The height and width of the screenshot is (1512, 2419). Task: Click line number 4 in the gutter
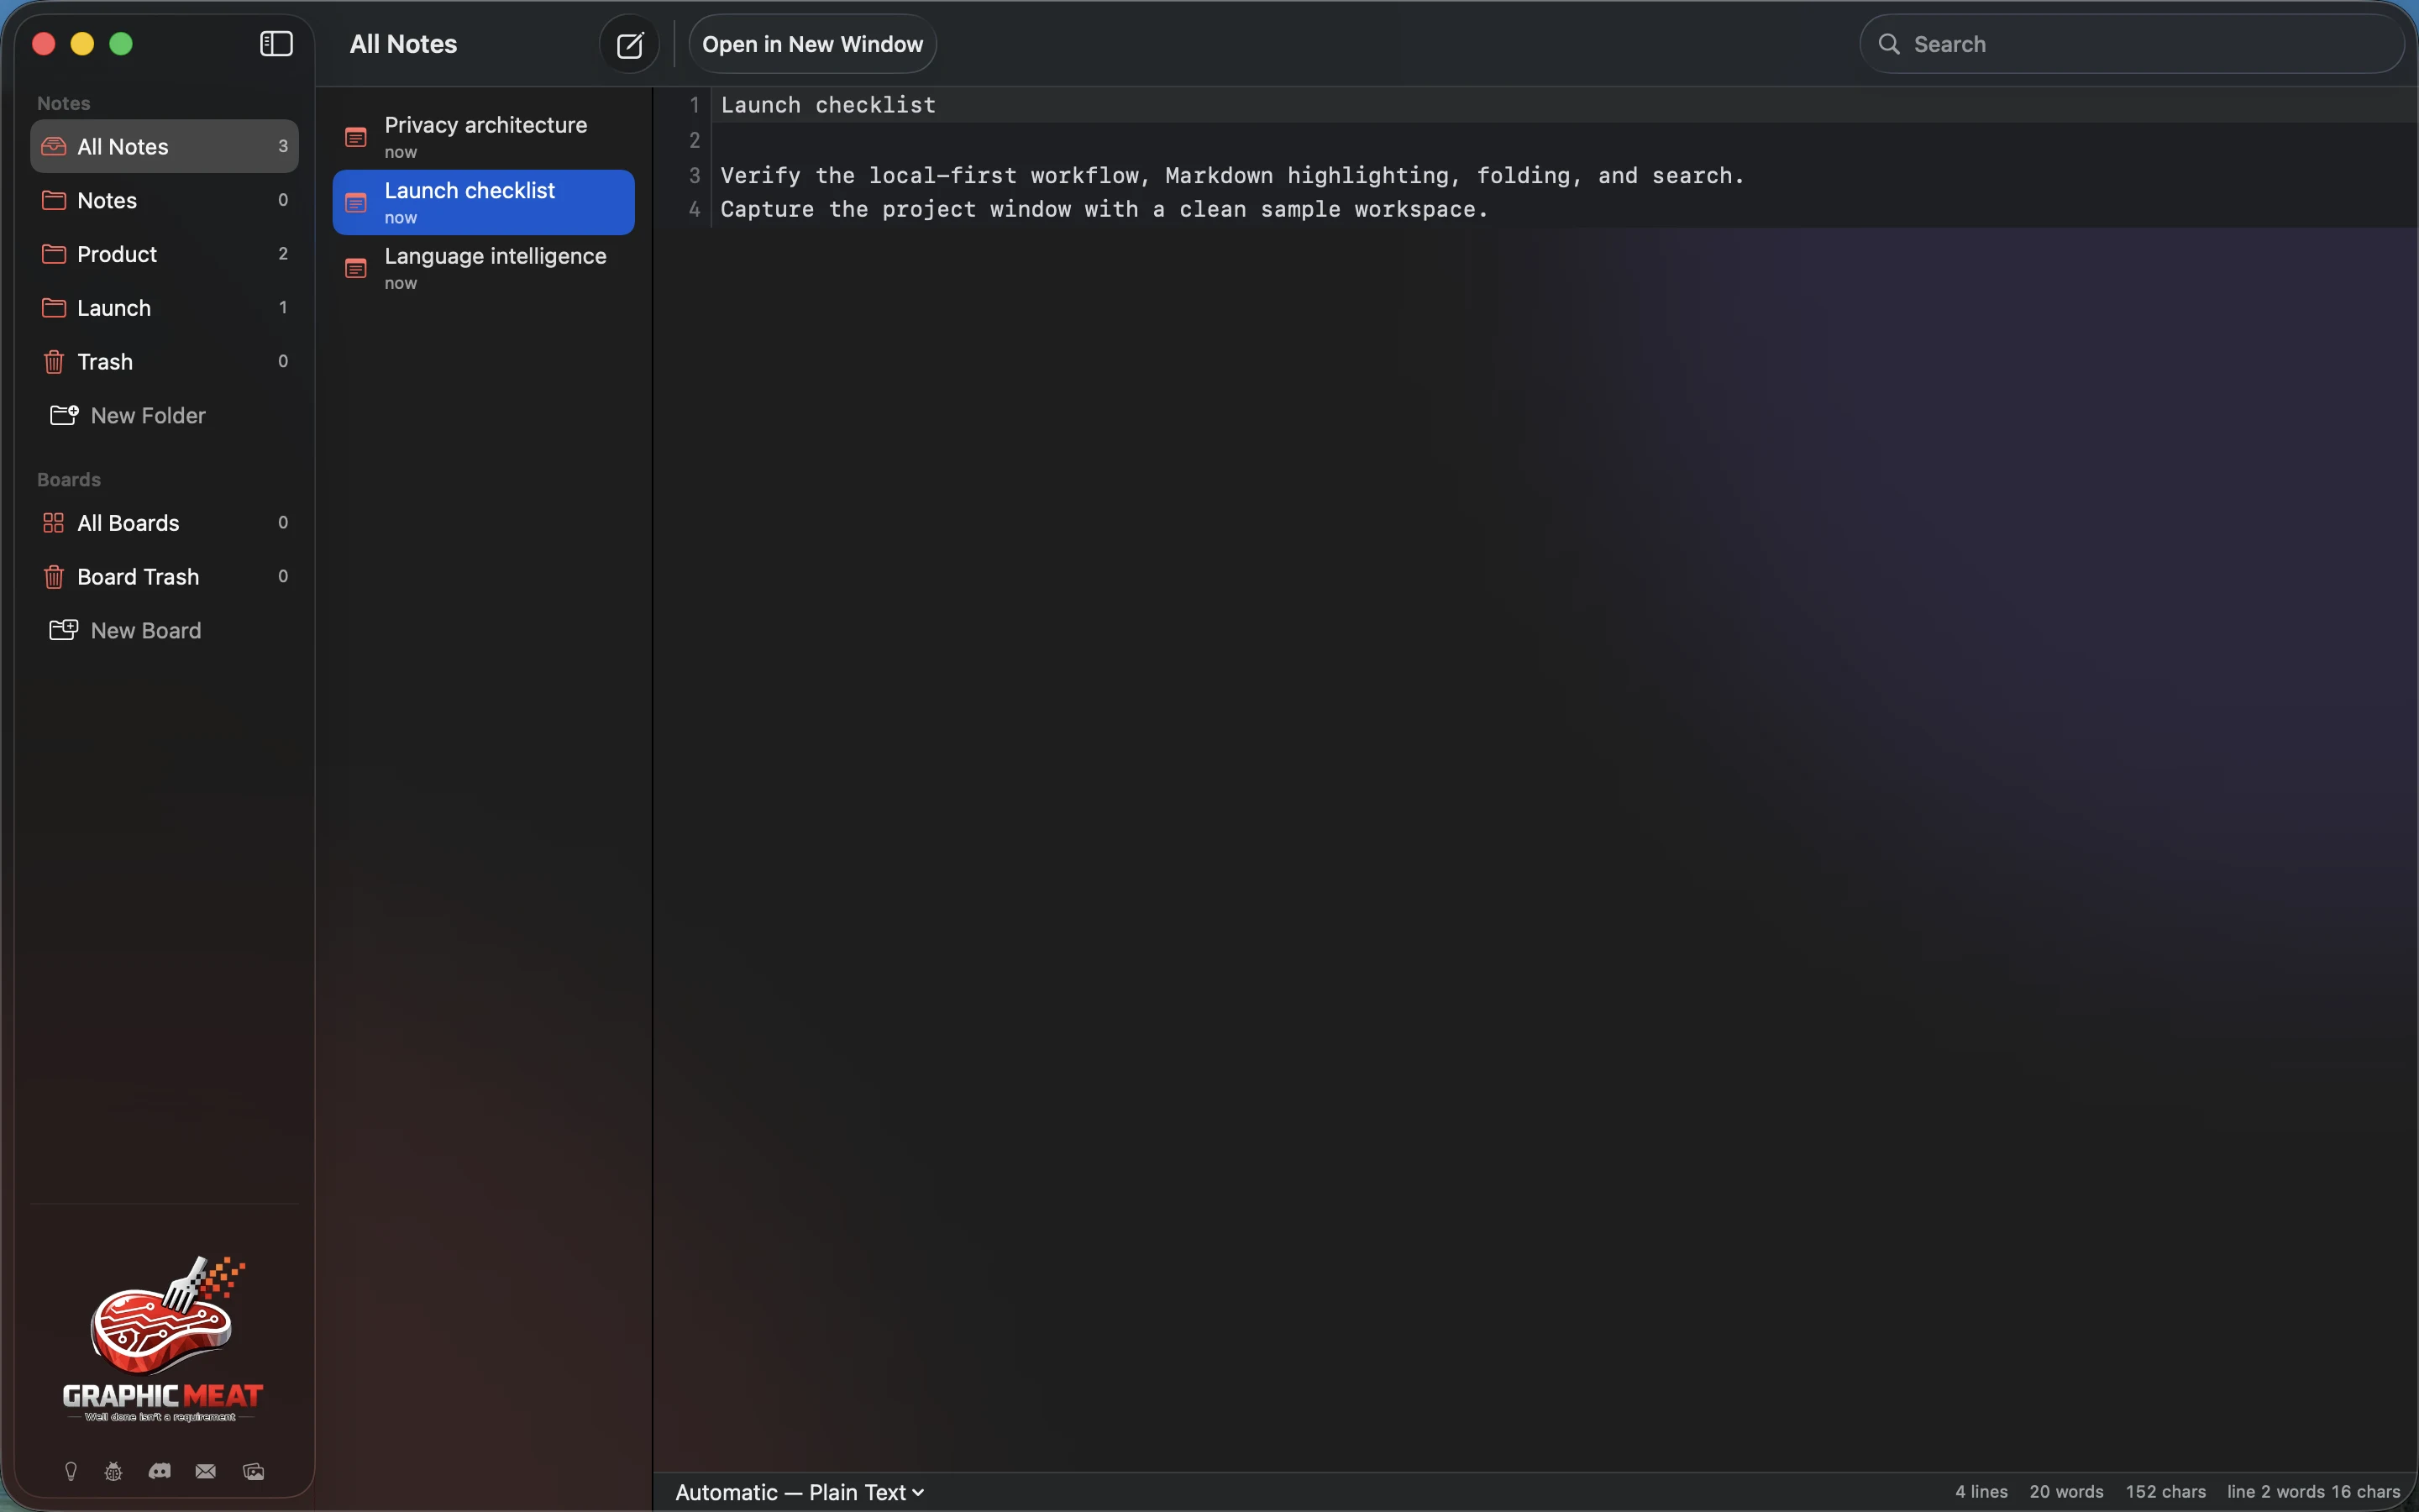coord(695,209)
